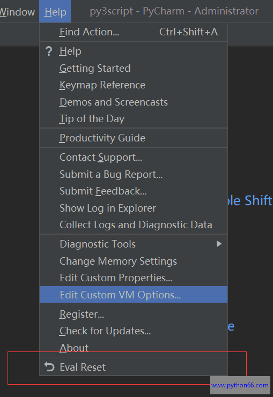
Task: Show Tip of the Day
Action: 134,119
